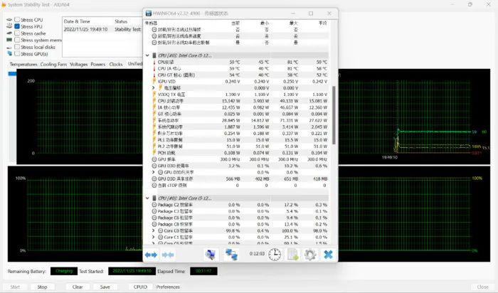Open the remote sensor monitor icon

(211, 255)
